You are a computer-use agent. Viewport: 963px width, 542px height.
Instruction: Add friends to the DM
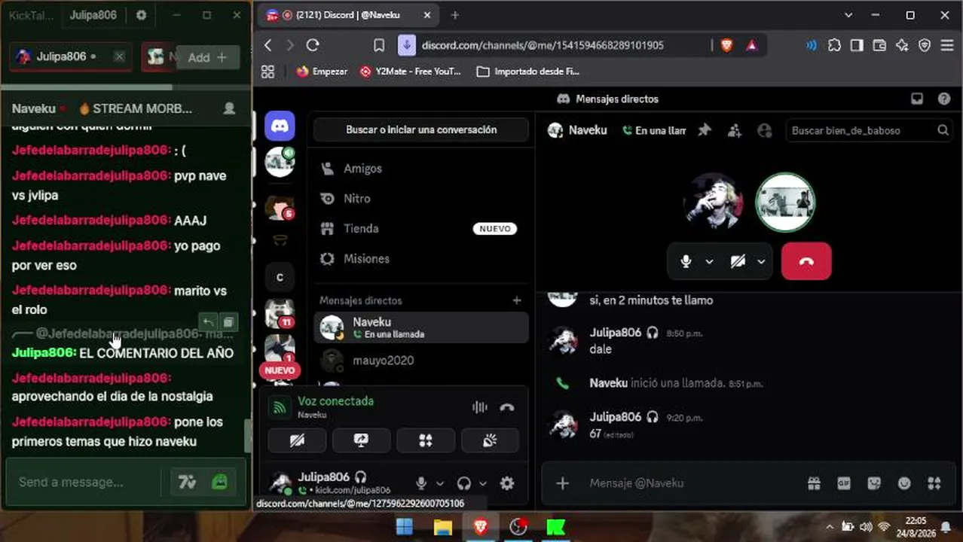pyautogui.click(x=735, y=130)
